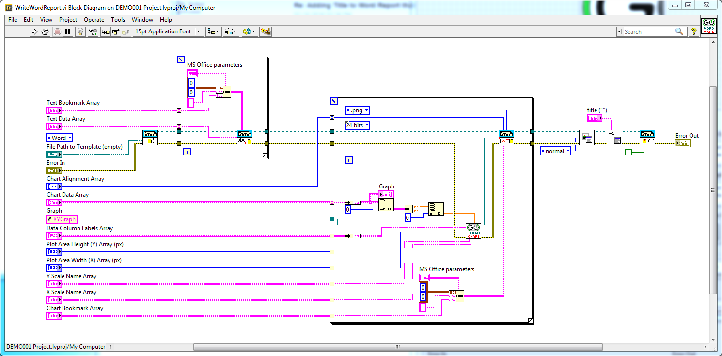
Task: Click the vertical scrollbar thumb
Action: click(713, 190)
